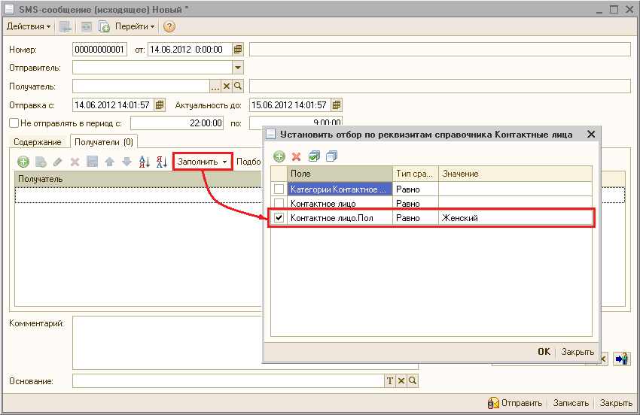640x415 pixels.
Task: Click the Тип сра... column header
Action: pos(416,174)
